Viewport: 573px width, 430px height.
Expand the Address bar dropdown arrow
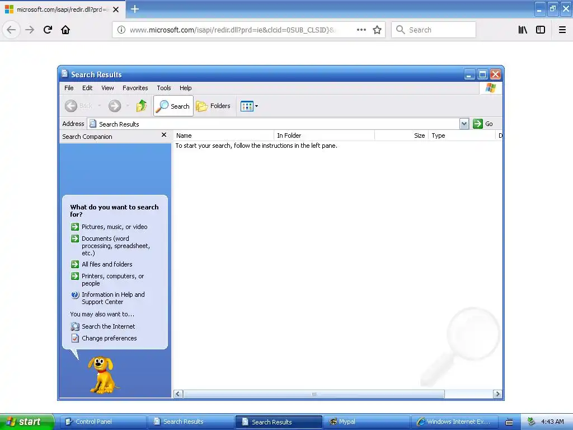point(464,124)
